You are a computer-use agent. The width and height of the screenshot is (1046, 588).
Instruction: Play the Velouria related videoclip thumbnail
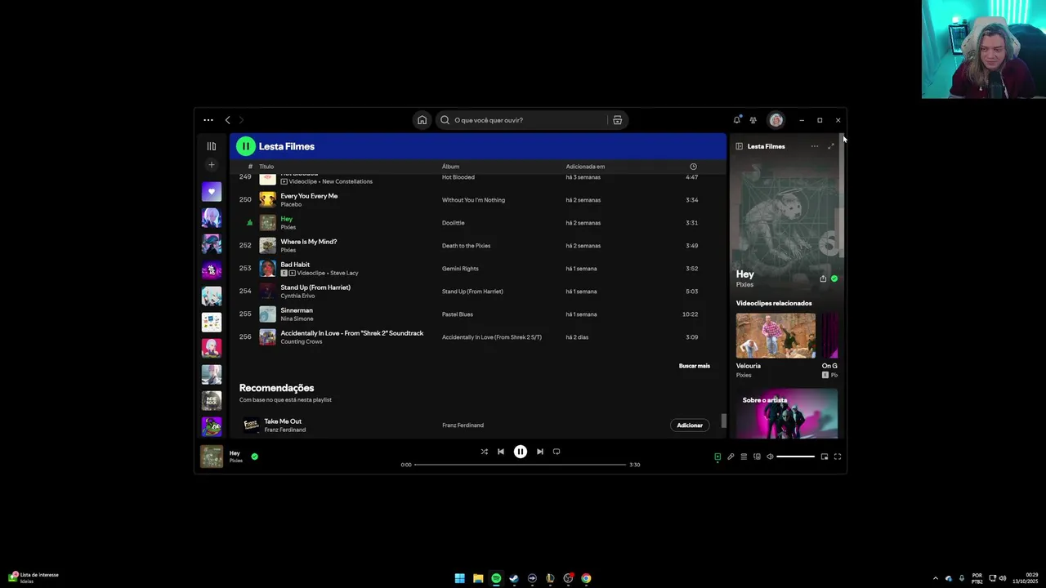pyautogui.click(x=776, y=336)
